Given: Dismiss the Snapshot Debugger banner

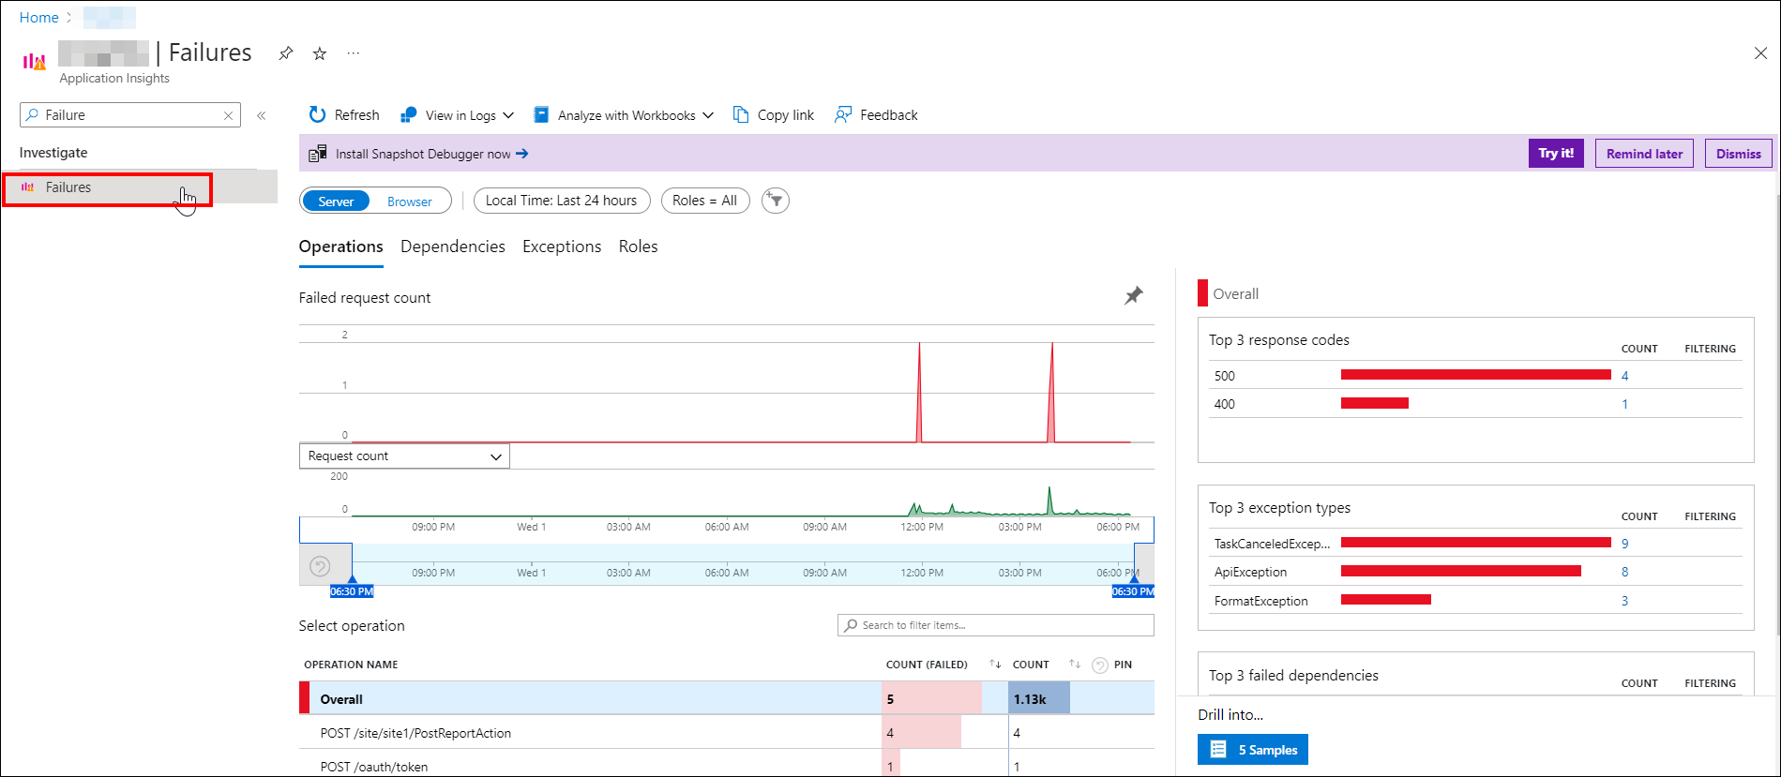Looking at the screenshot, I should [x=1738, y=154].
